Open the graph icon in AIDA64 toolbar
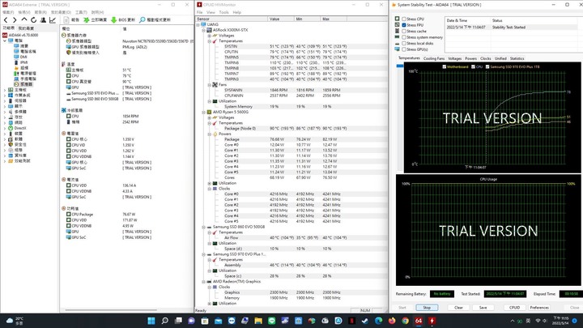Viewport: 583px width, 328px height. click(53, 20)
